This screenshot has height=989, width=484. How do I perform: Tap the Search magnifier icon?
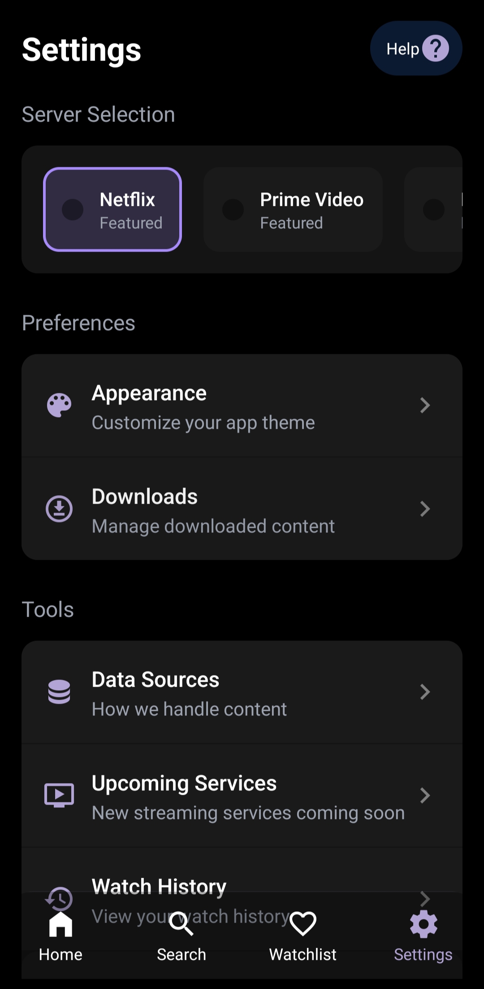181,924
